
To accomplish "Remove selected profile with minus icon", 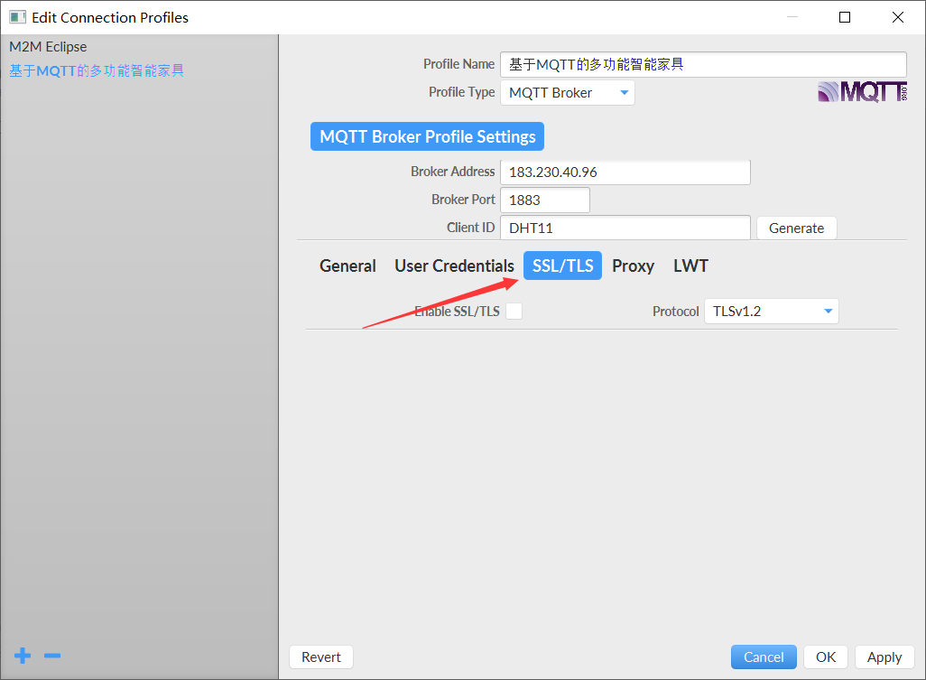I will pyautogui.click(x=52, y=656).
